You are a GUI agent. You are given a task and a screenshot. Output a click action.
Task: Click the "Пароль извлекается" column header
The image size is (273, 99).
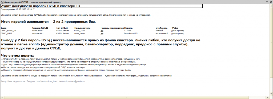click(x=112, y=28)
